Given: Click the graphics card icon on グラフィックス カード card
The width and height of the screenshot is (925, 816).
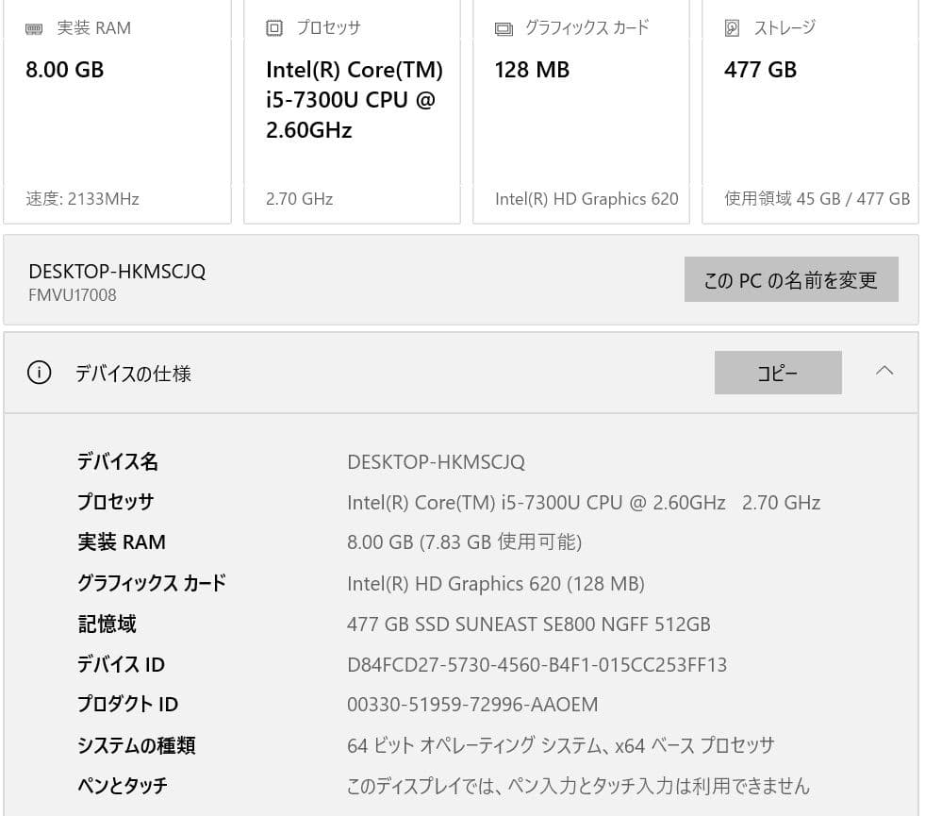Looking at the screenshot, I should [503, 27].
